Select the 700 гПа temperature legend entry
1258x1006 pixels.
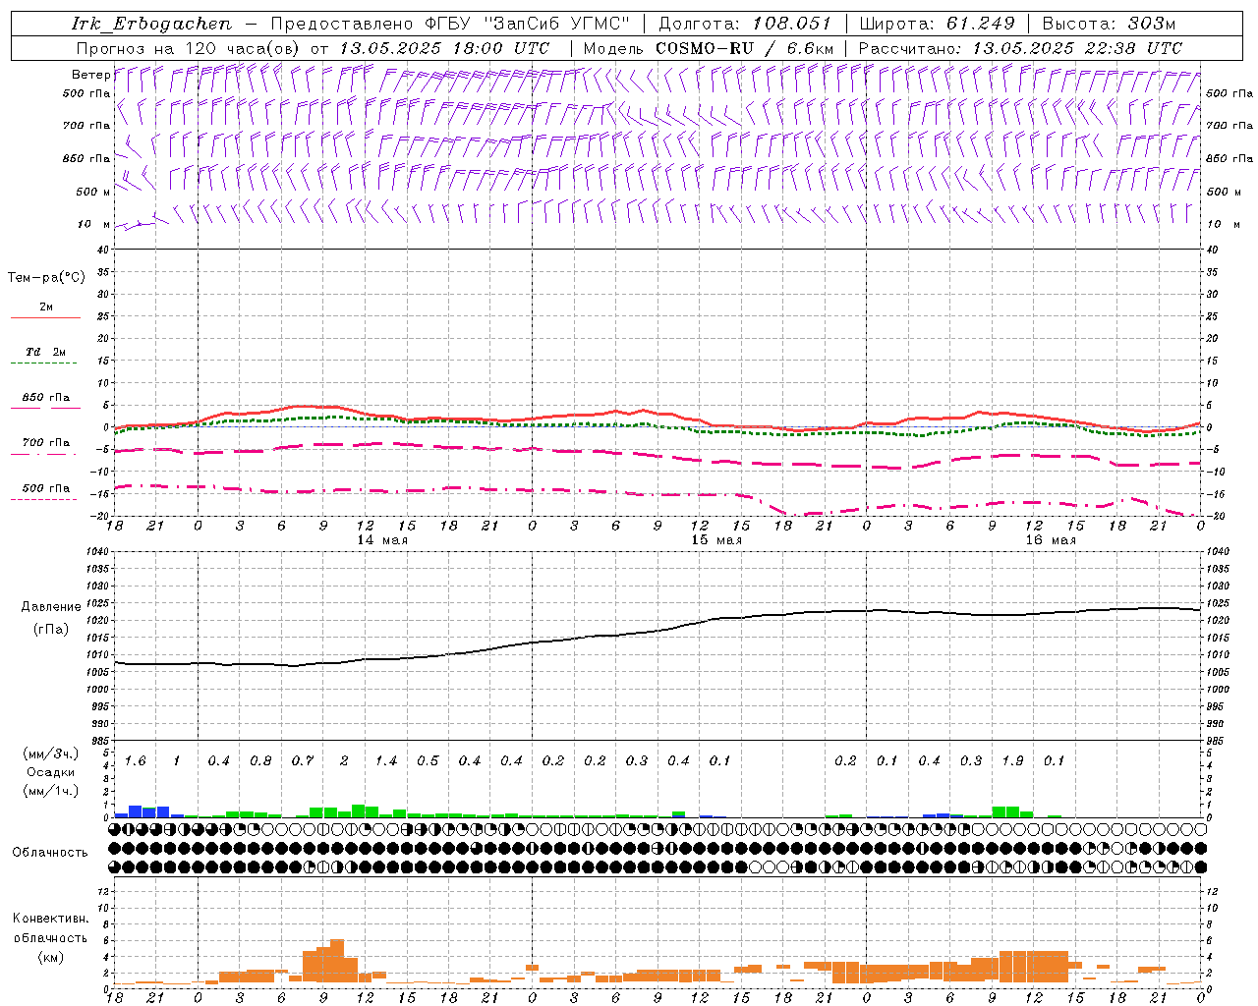(45, 443)
